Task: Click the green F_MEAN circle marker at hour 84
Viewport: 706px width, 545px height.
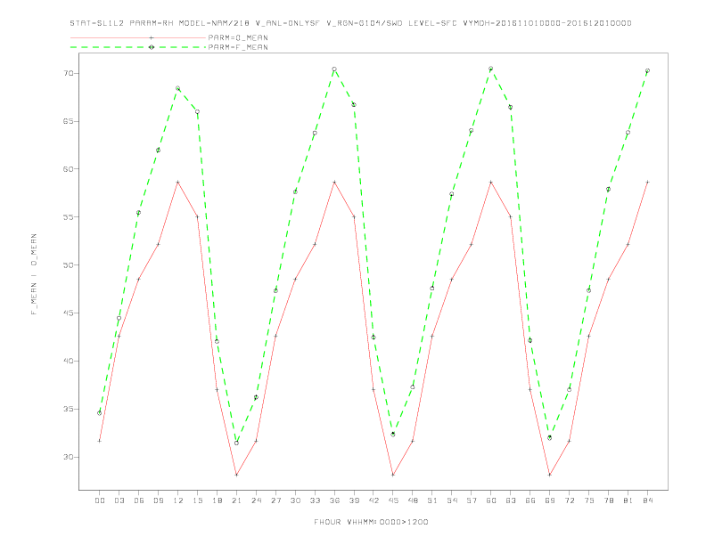Action: pos(648,70)
